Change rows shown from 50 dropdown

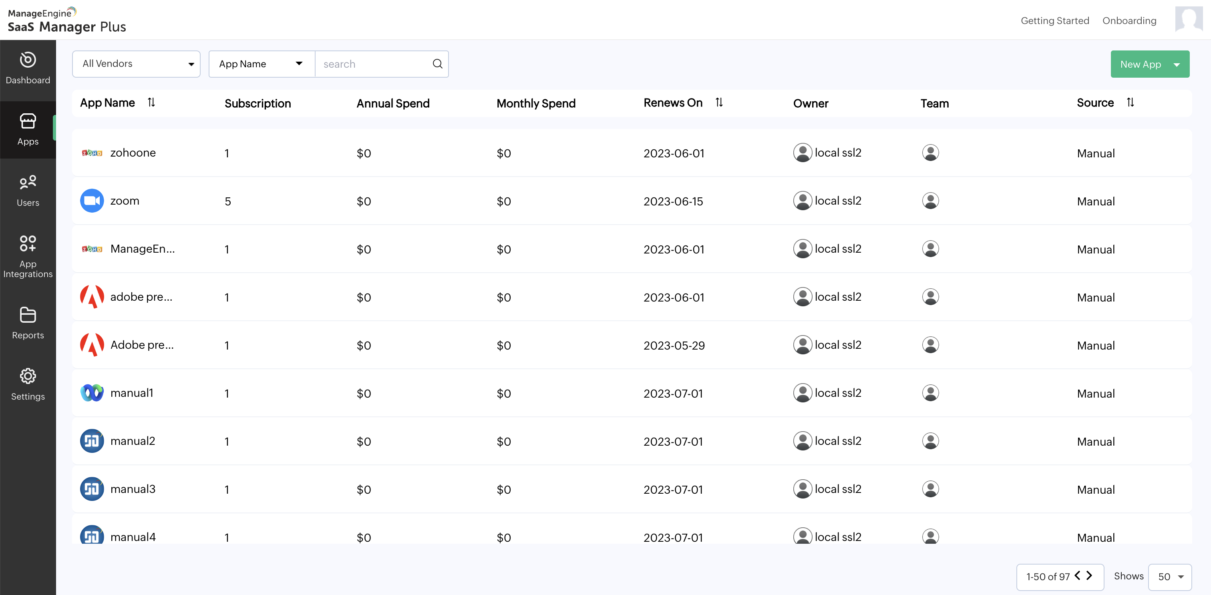1169,577
